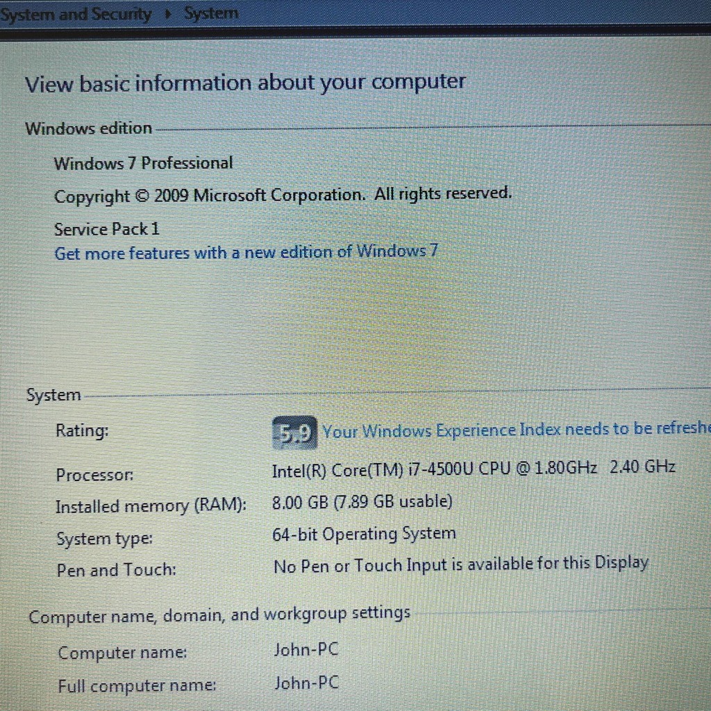Select the Copyright 2009 Microsoft Corporation line

pos(283,195)
